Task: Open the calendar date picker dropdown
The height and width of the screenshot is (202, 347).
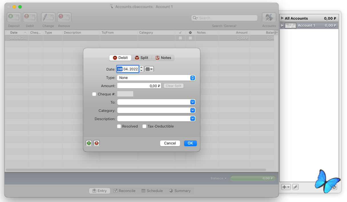Action: click(x=149, y=69)
